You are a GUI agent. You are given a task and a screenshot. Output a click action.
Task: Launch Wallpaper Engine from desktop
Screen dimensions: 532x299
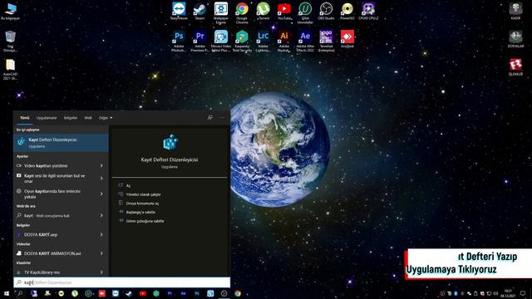221,13
